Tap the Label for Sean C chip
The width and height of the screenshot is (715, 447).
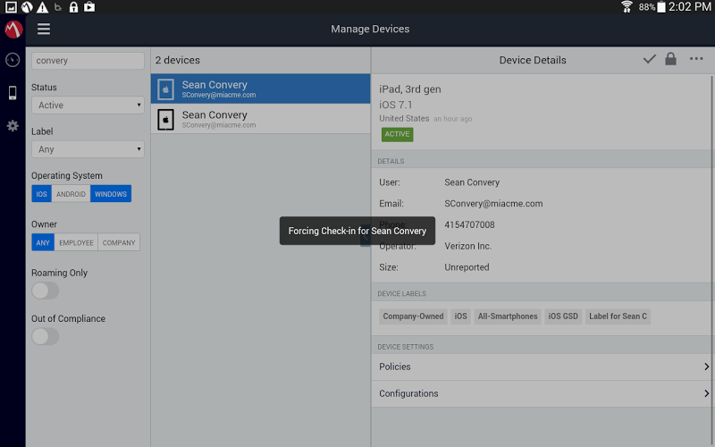coord(618,316)
